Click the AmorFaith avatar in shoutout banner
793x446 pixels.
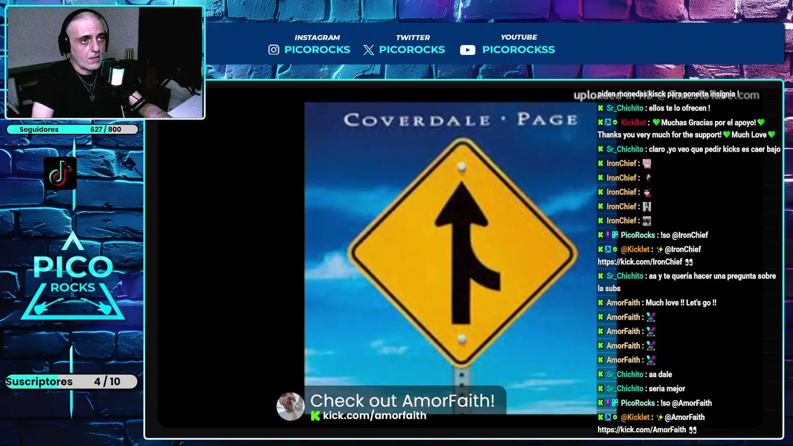click(290, 407)
